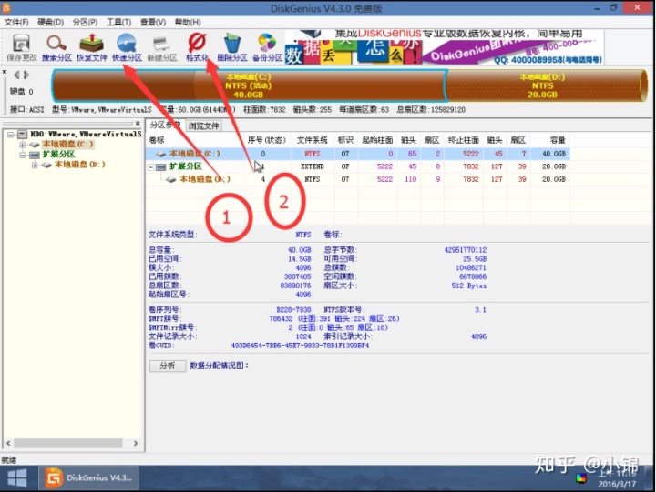
Task: Open the 分区(P) menu
Action: click(x=85, y=22)
